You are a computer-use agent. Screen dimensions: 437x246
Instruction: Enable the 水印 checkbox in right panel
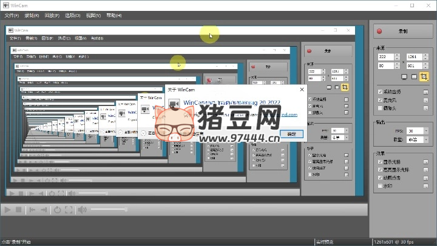380,187
